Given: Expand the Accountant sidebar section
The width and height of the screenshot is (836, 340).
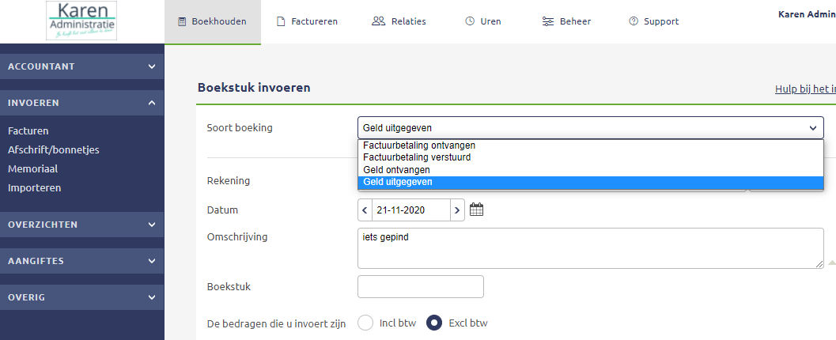Looking at the screenshot, I should (x=81, y=66).
